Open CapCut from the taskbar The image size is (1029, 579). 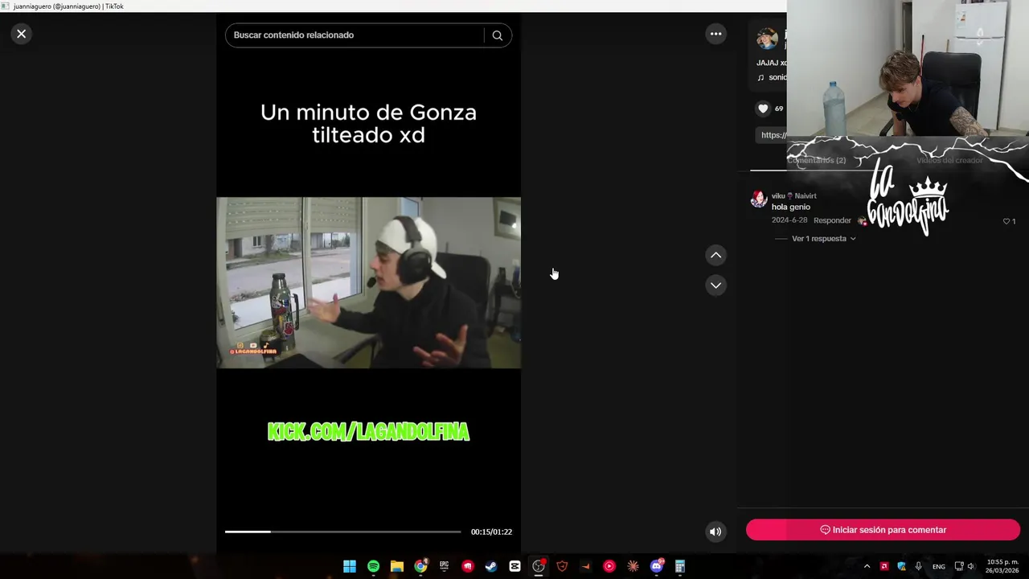(x=514, y=566)
